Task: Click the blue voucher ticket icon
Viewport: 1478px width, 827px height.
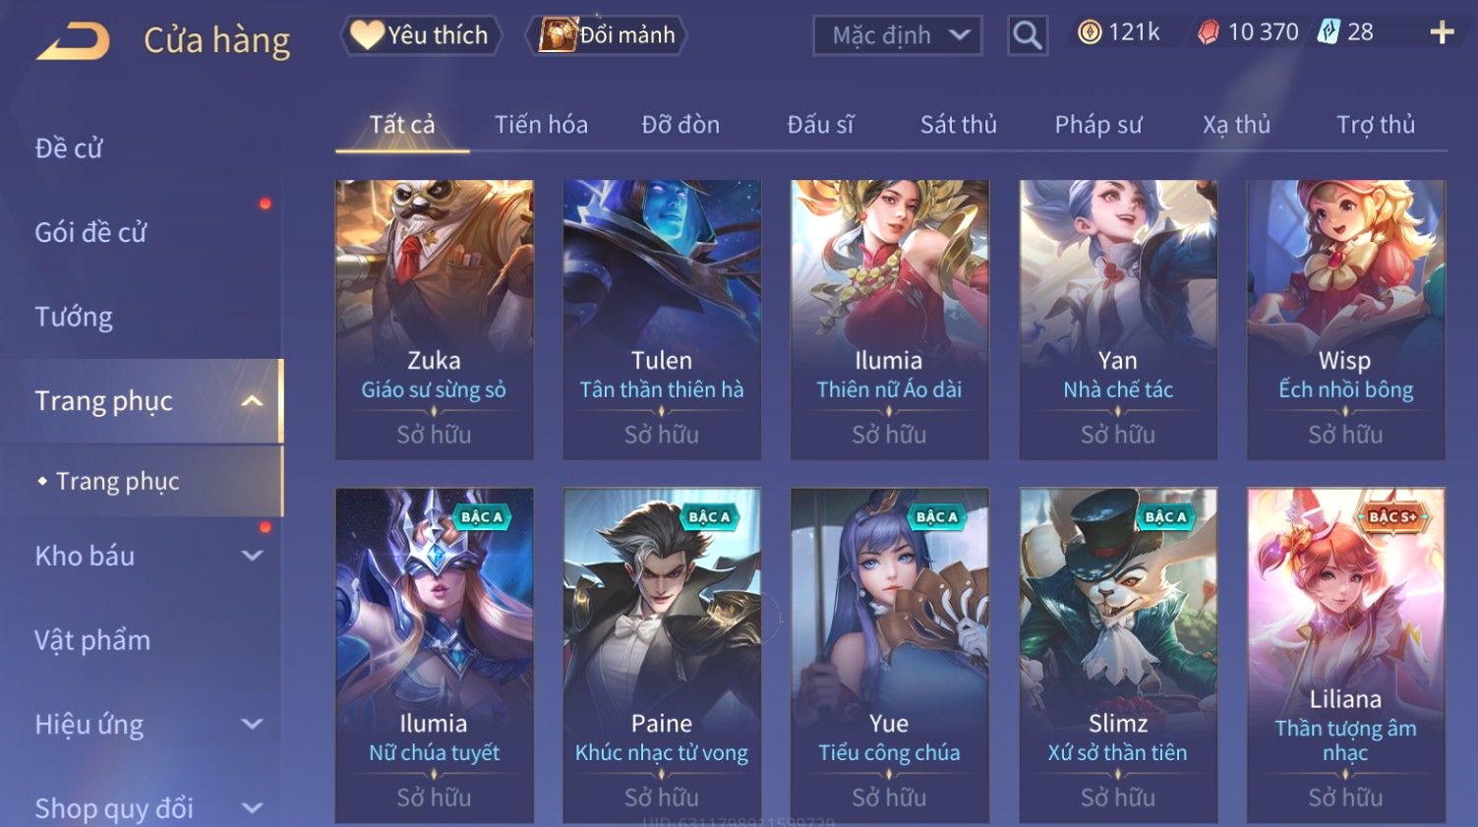Action: pyautogui.click(x=1329, y=32)
